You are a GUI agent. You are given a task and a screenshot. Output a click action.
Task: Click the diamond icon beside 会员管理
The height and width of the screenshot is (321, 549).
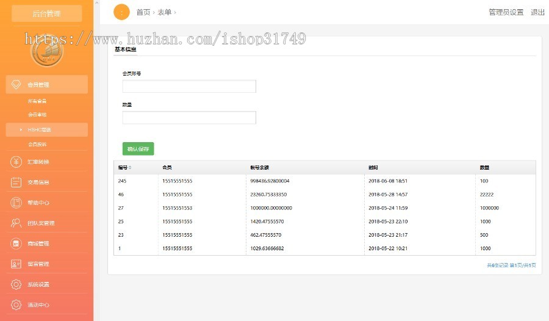click(x=16, y=84)
